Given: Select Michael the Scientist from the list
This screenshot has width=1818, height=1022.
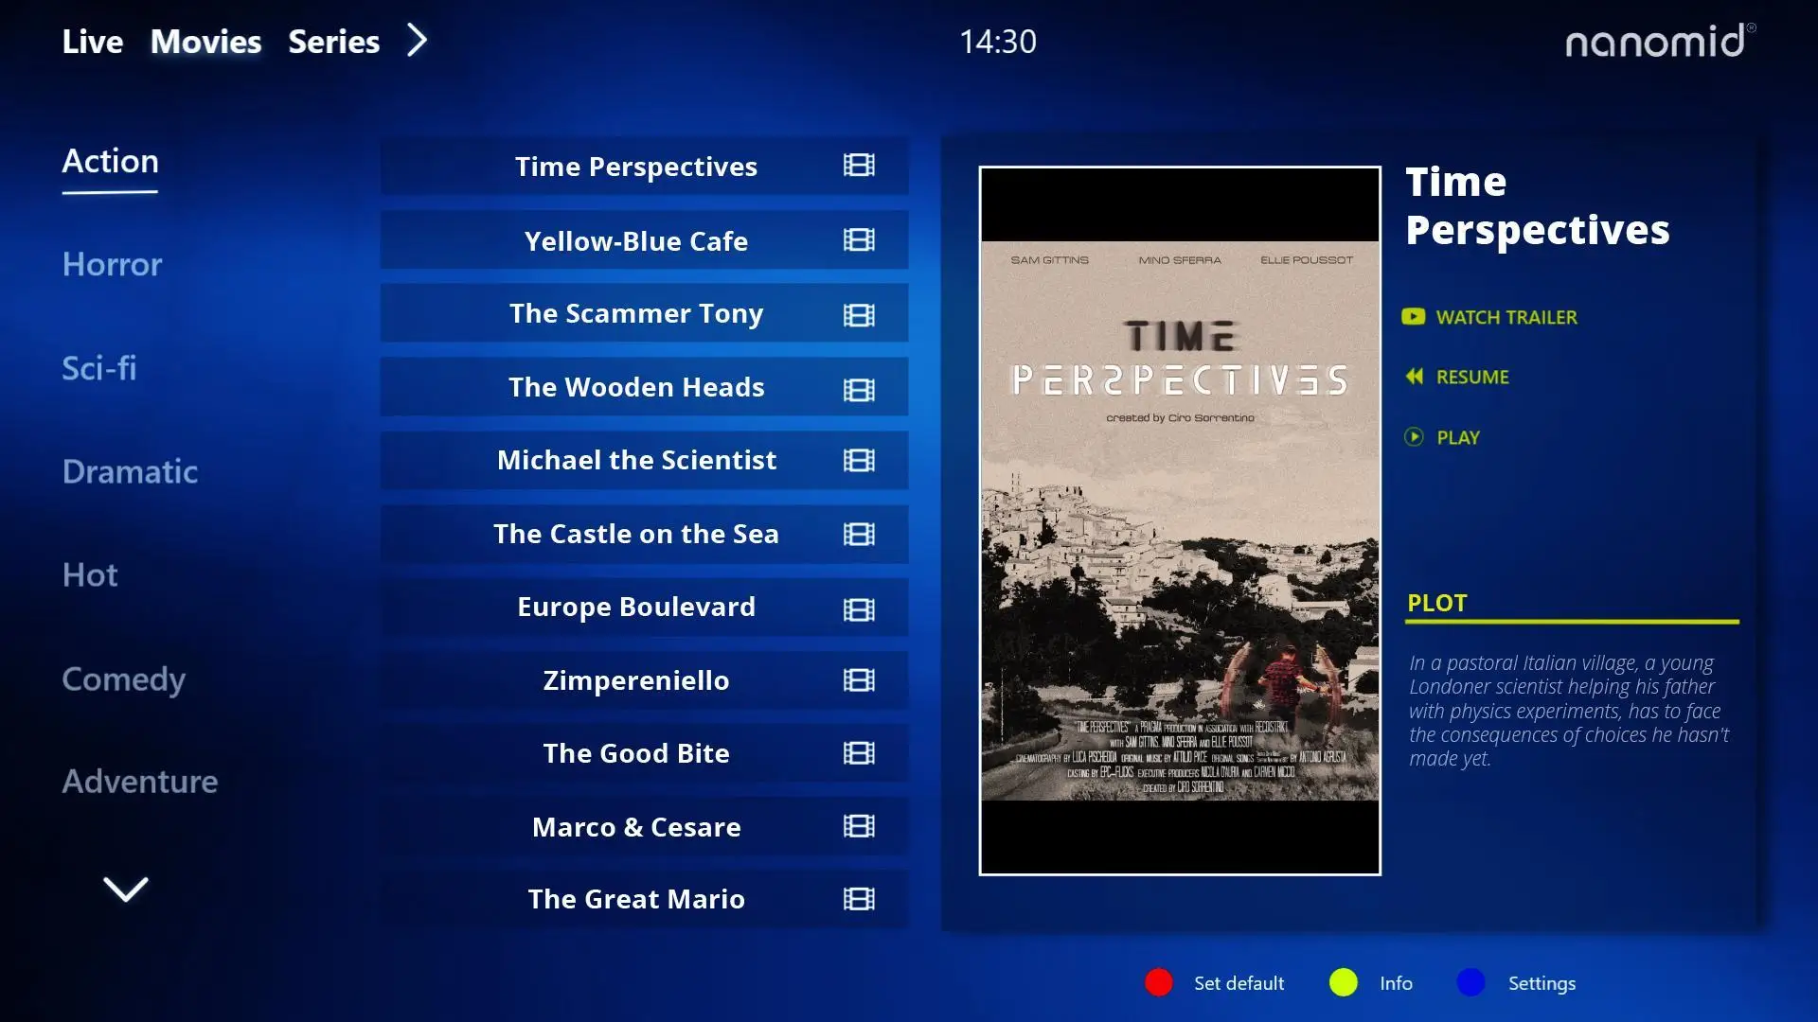Looking at the screenshot, I should coord(644,460).
